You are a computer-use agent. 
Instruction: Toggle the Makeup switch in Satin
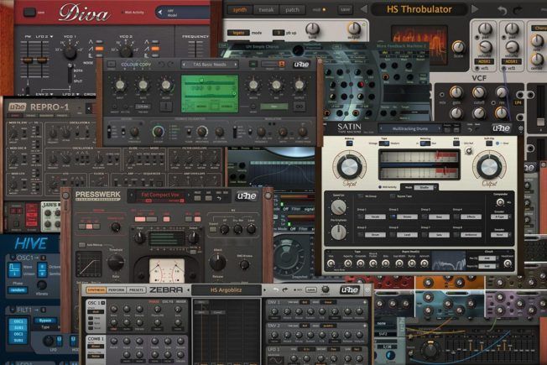point(349,143)
